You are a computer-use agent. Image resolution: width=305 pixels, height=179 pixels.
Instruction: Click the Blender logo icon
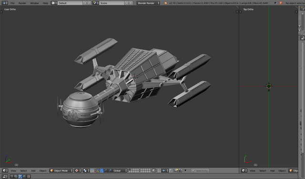tap(165, 3)
